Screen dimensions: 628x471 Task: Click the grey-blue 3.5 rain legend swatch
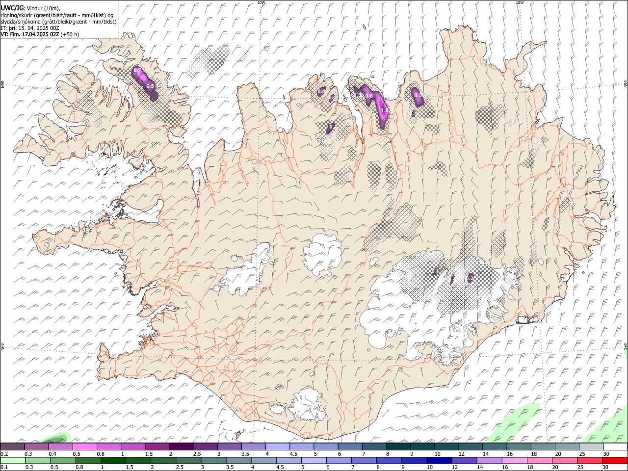click(x=239, y=460)
